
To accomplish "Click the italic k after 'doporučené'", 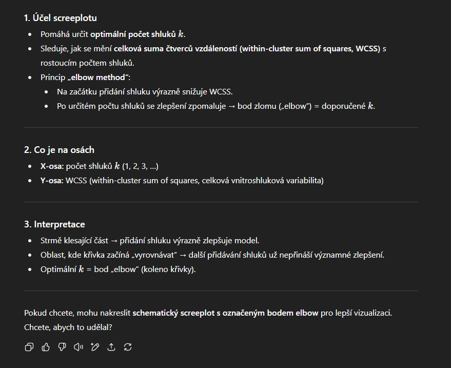I will [x=370, y=106].
